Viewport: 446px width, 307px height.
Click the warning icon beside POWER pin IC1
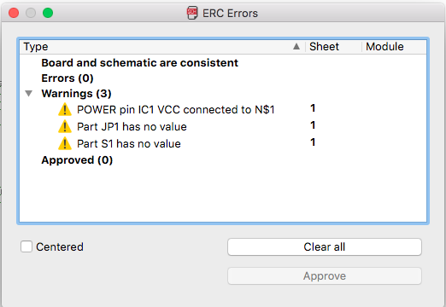(x=65, y=109)
